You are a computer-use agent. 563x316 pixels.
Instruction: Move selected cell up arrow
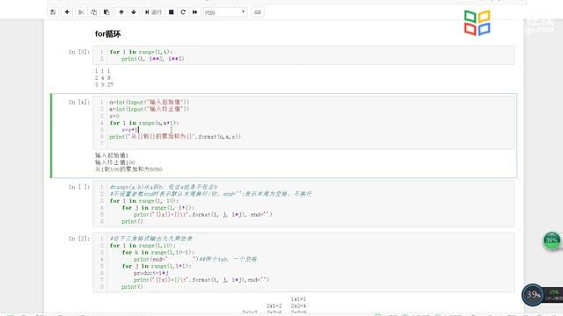click(121, 12)
